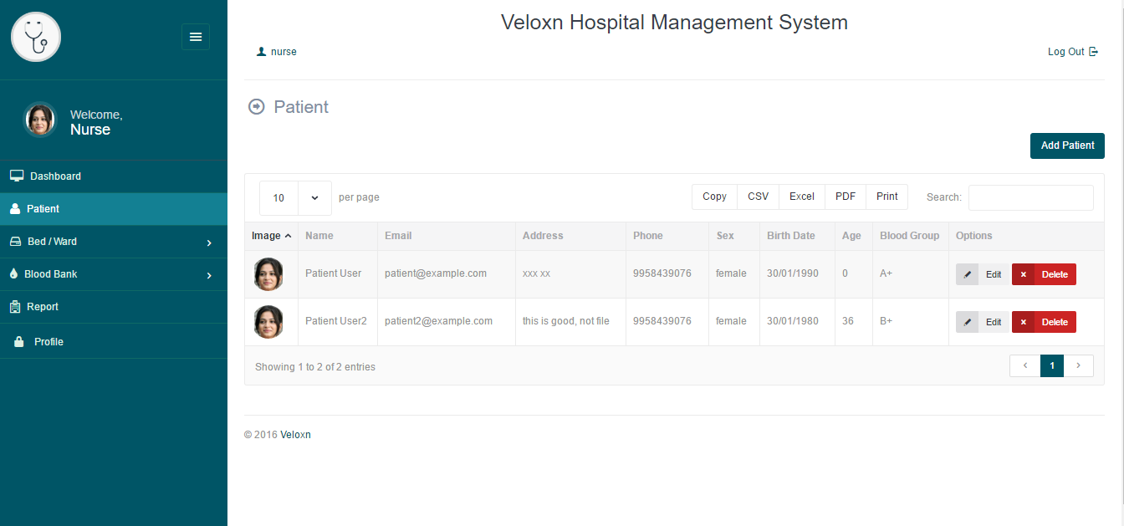The image size is (1124, 526).
Task: Click the Log Out exit icon
Action: [1093, 52]
